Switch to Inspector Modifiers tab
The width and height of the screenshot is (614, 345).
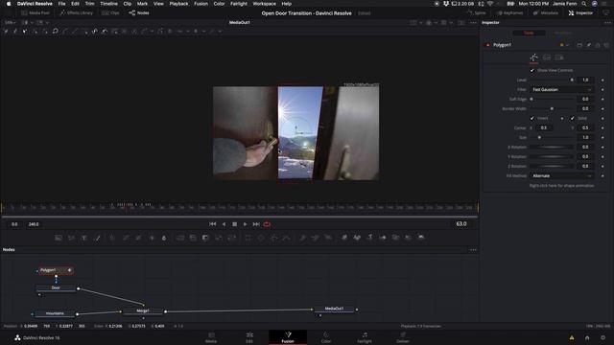pos(563,33)
